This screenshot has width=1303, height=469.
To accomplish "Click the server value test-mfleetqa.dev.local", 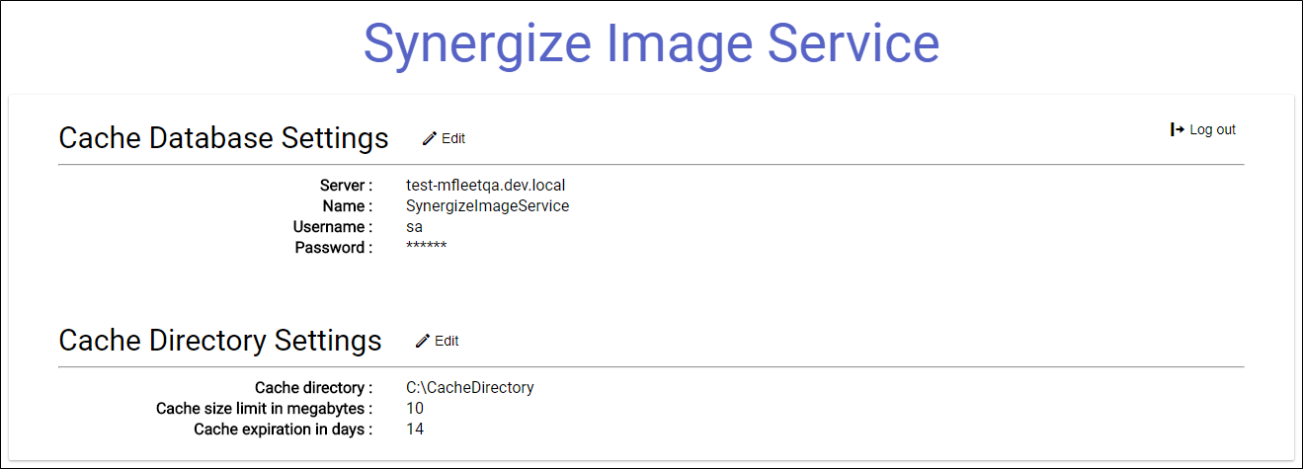I will click(486, 185).
